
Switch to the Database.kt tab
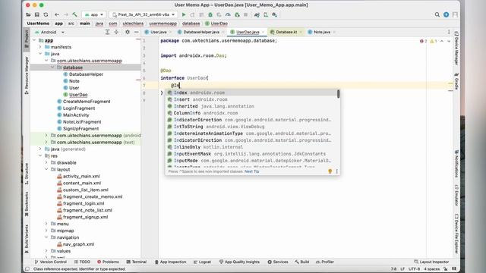pos(286,32)
